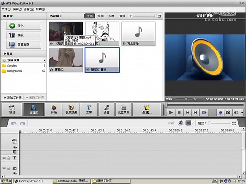Open Camtasia Studio from the taskbar
This screenshot has width=246, height=184.
72,181
